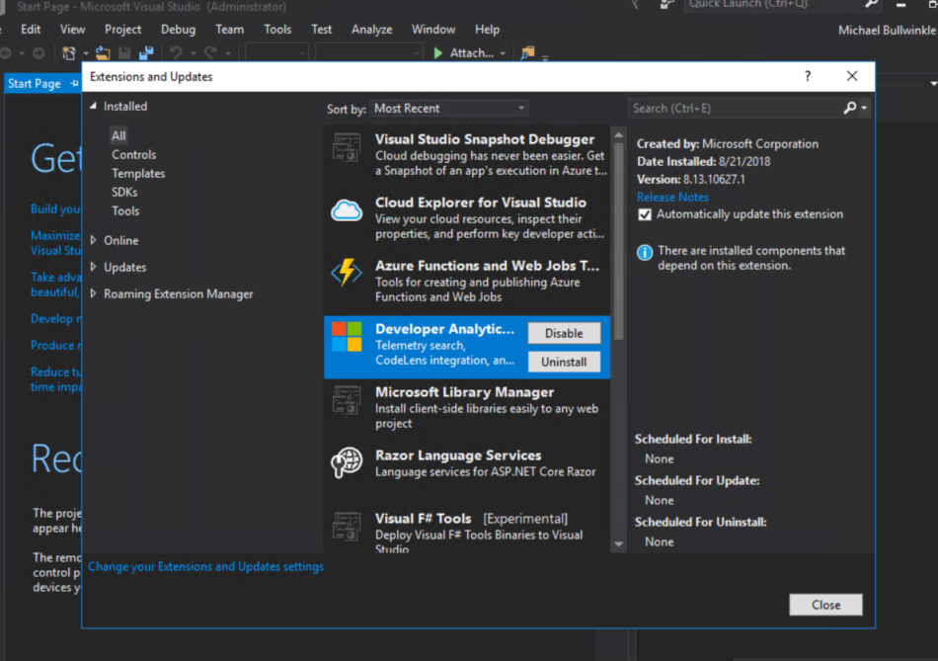Click the Microsoft Library Manager extension icon

347,400
